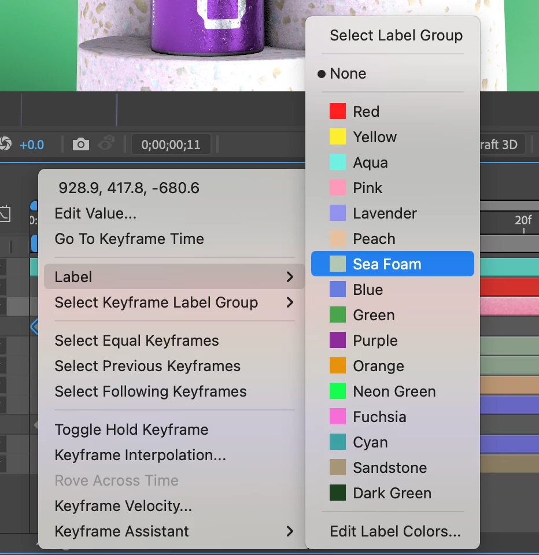Click the +0.0 exposure value
The width and height of the screenshot is (539, 555).
(x=31, y=145)
